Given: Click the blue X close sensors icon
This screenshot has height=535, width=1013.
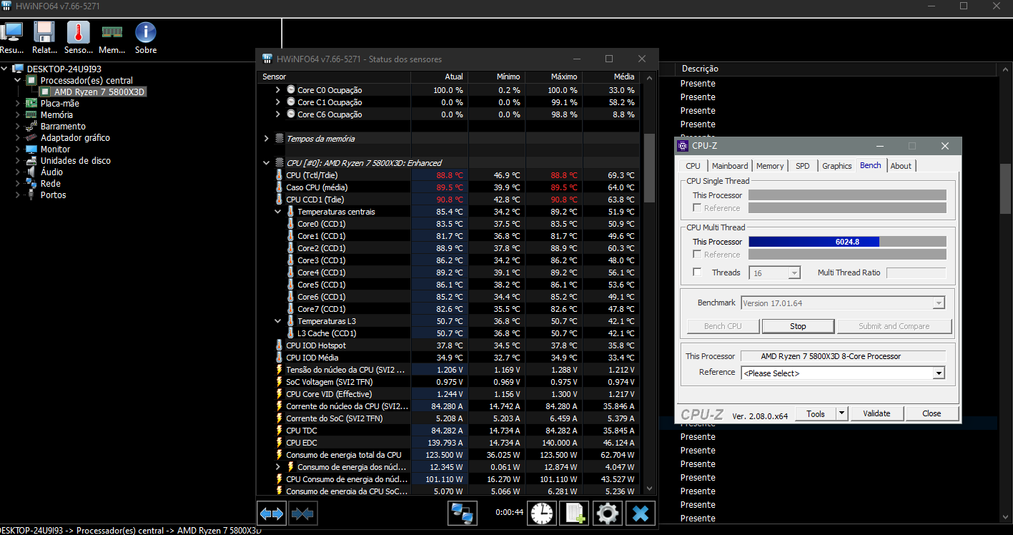Looking at the screenshot, I should pyautogui.click(x=641, y=513).
